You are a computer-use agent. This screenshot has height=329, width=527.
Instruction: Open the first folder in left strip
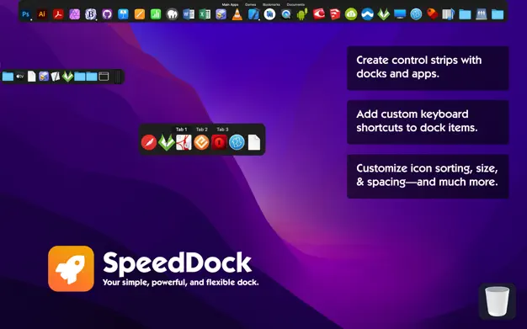[8, 77]
